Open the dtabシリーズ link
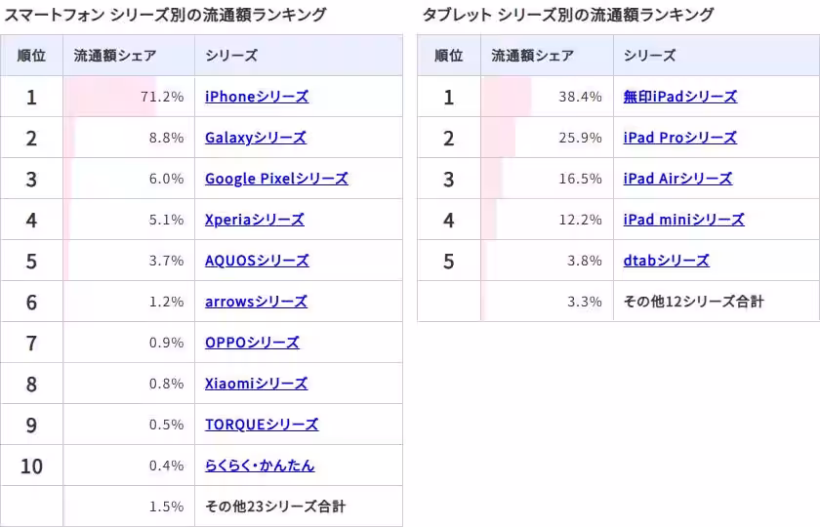Screen dimensions: 820x527 coord(666,261)
